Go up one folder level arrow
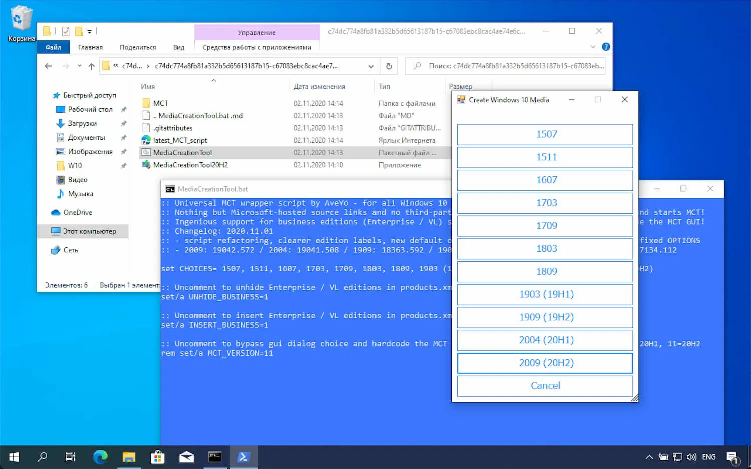 [91, 66]
